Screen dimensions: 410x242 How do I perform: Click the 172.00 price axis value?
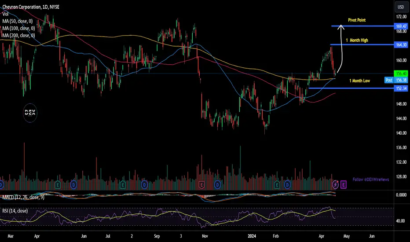(x=401, y=17)
